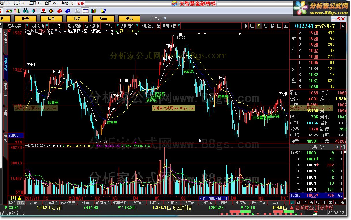This screenshot has width=351, height=220.
Task: Select the 资讯 news button
Action: (x=129, y=18)
